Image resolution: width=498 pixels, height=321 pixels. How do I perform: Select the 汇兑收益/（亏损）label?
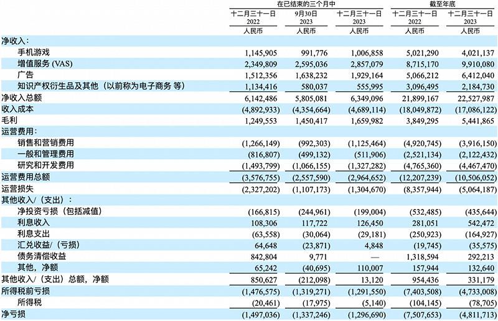(x=49, y=245)
